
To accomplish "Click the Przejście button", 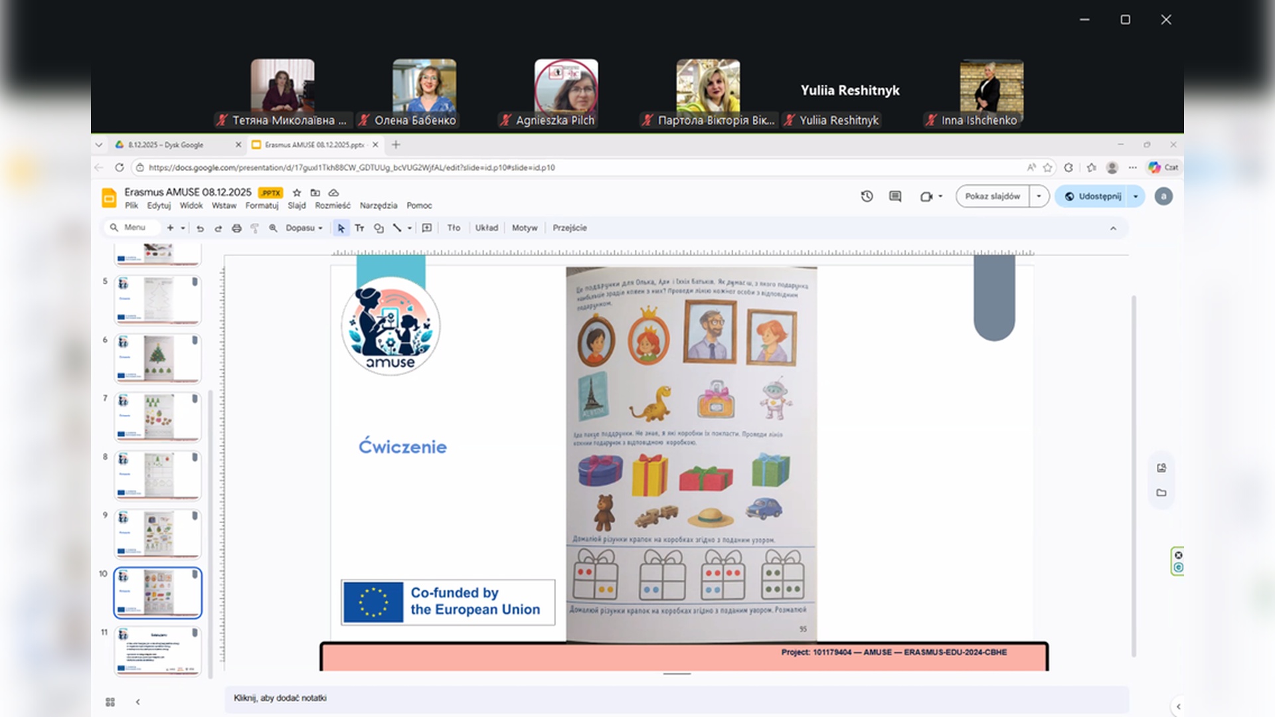I will click(569, 228).
